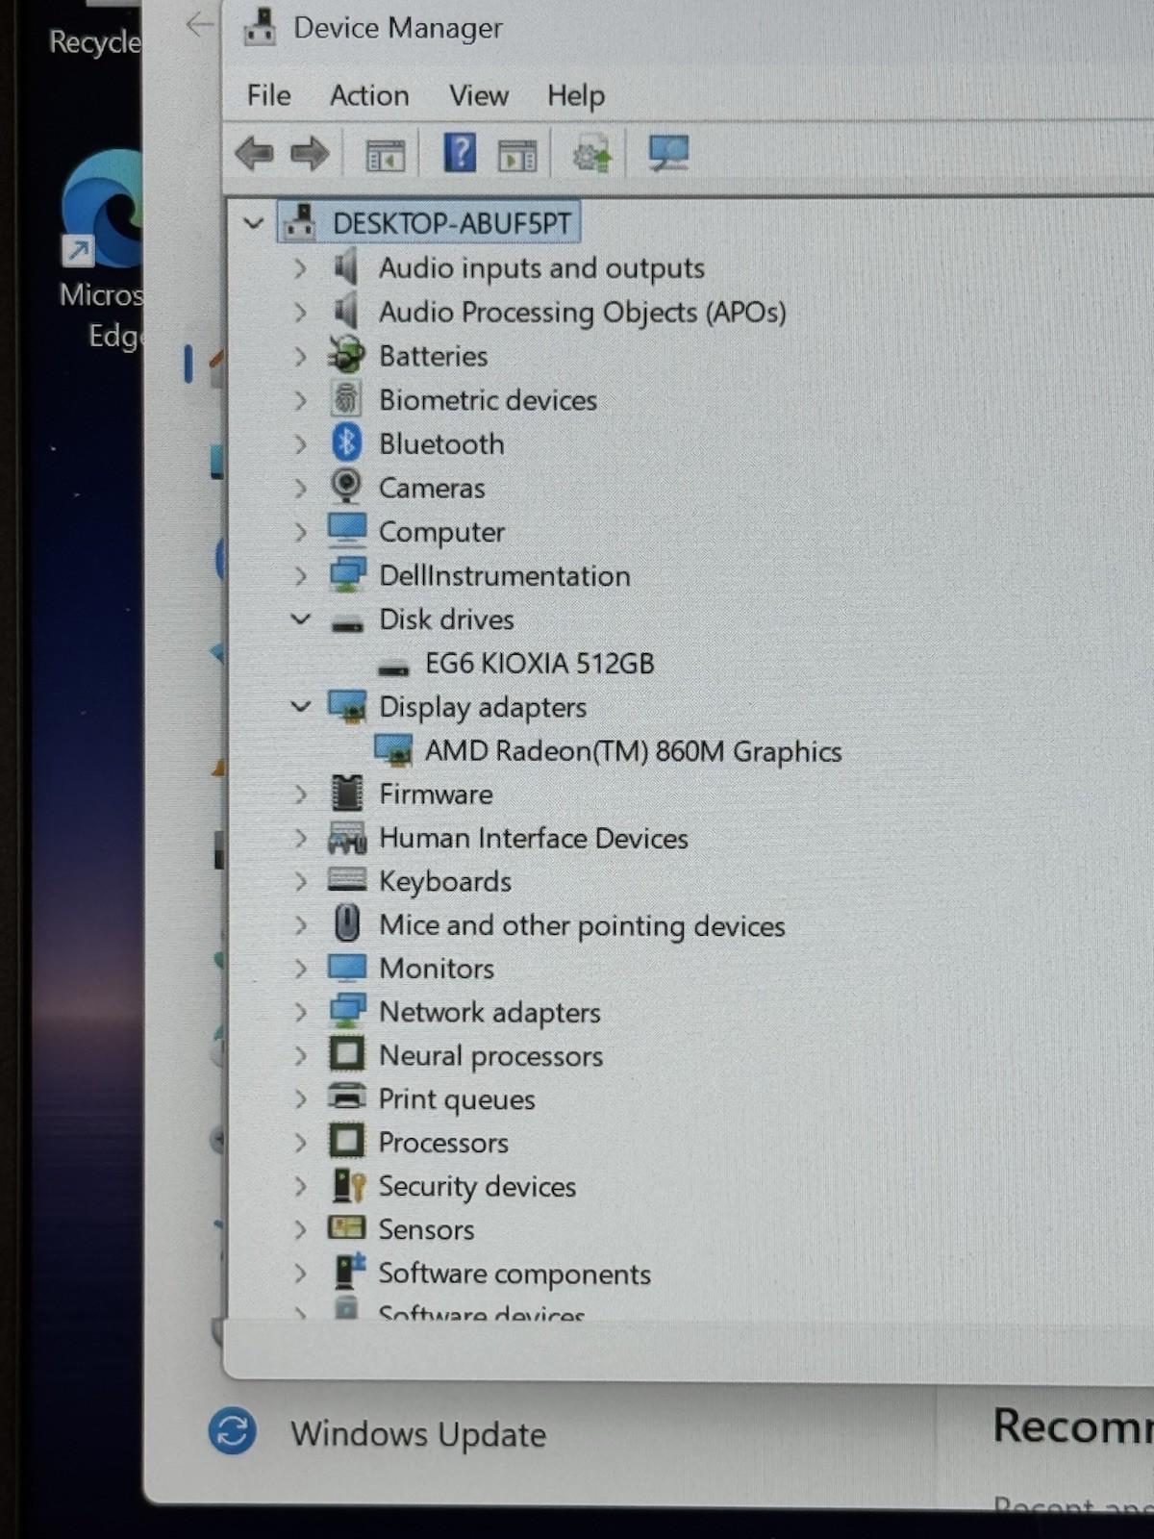Screen dimensions: 1154x1539
Task: Collapse the DESKTOP-ABUF5PT root node
Action: pyautogui.click(x=254, y=223)
